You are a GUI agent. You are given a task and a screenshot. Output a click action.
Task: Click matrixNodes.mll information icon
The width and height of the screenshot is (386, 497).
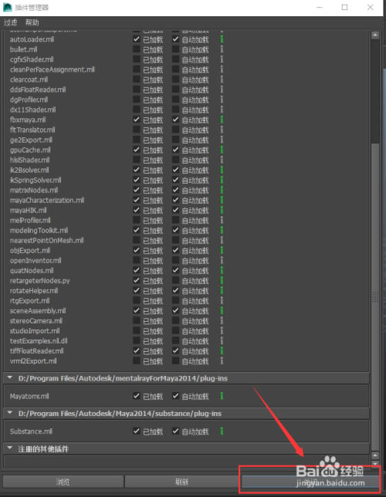[x=222, y=190]
